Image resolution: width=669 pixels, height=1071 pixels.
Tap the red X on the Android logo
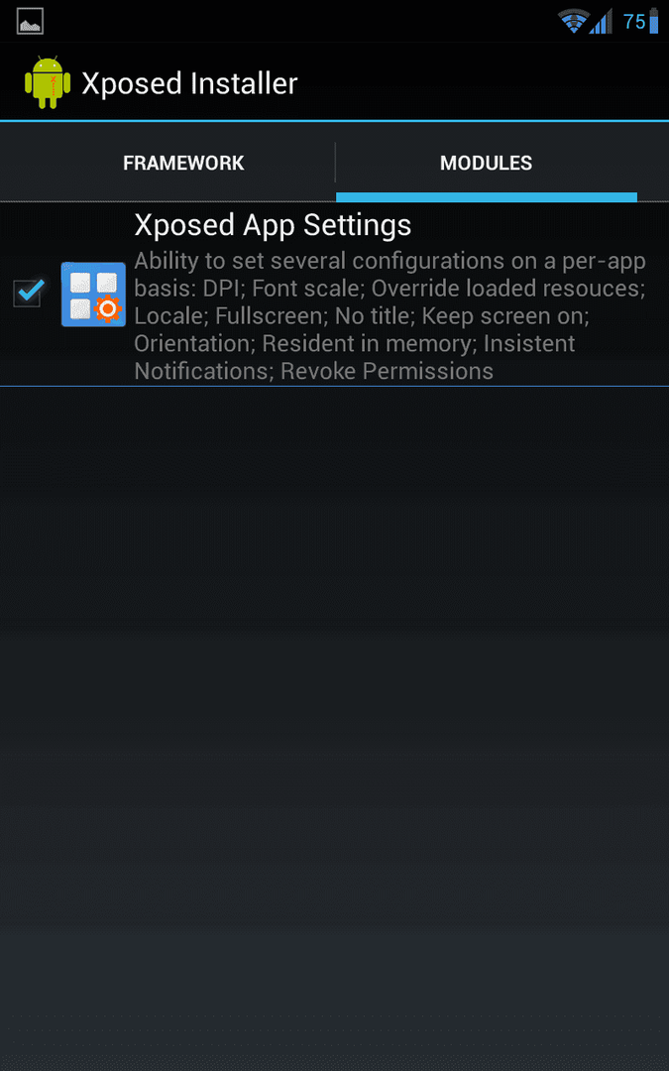[x=53, y=79]
